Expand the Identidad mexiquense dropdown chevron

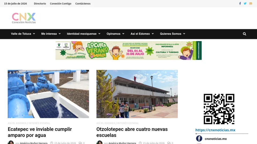tap(99, 34)
